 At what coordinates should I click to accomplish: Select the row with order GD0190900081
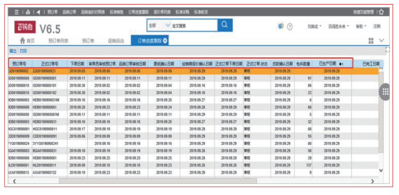(x=193, y=78)
